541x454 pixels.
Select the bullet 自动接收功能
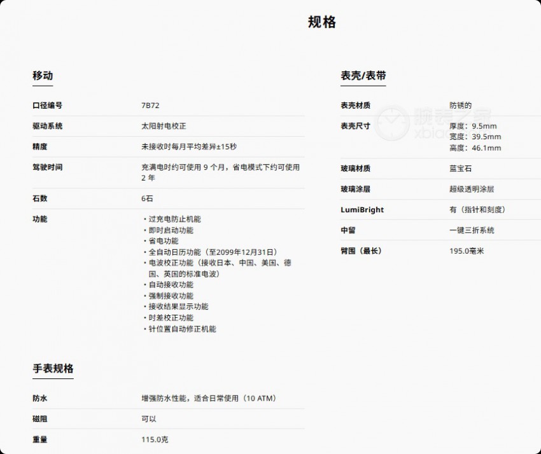click(171, 285)
